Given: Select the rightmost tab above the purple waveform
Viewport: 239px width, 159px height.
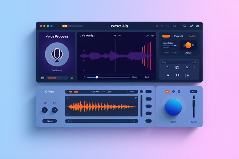Looking at the screenshot, I should (x=149, y=36).
